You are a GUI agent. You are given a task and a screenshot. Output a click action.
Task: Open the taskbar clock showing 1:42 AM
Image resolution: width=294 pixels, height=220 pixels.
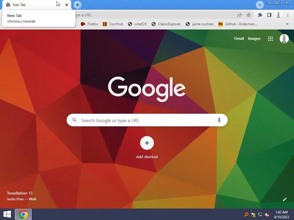click(x=281, y=215)
